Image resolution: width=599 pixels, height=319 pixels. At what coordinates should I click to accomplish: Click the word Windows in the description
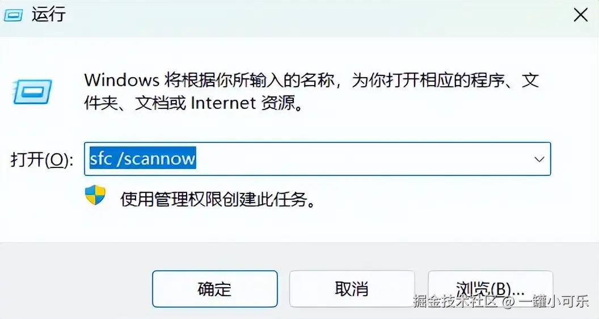(x=121, y=81)
